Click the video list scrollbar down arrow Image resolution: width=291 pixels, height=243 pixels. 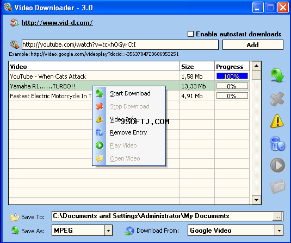click(x=257, y=200)
